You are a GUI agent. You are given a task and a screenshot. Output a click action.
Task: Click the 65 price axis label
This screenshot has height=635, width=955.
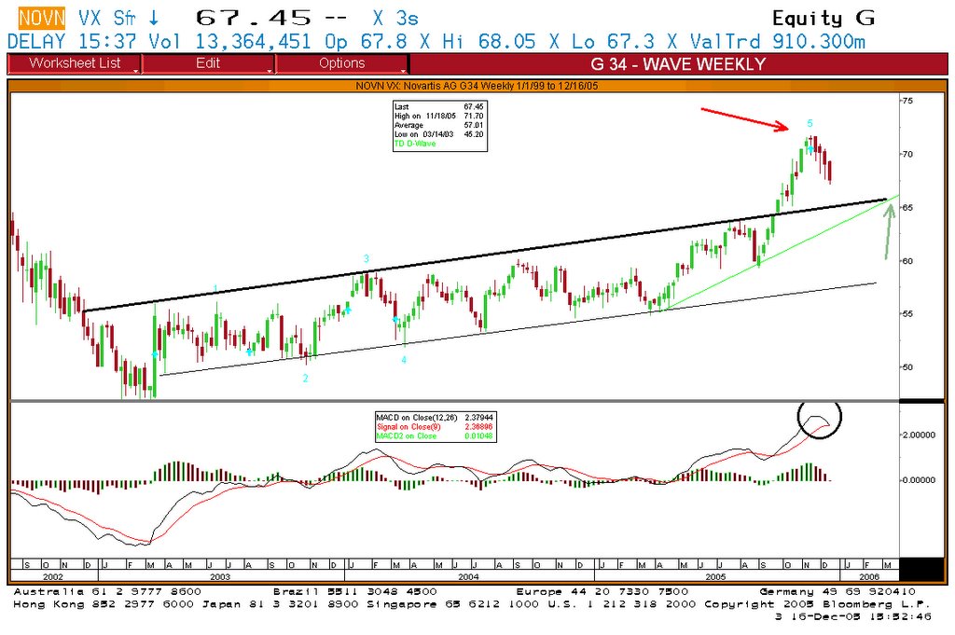[x=907, y=208]
